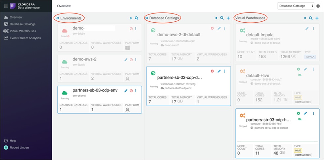Stop the demo-aws-2-dl-default catalog
This screenshot has height=160, width=324.
tap(212, 28)
